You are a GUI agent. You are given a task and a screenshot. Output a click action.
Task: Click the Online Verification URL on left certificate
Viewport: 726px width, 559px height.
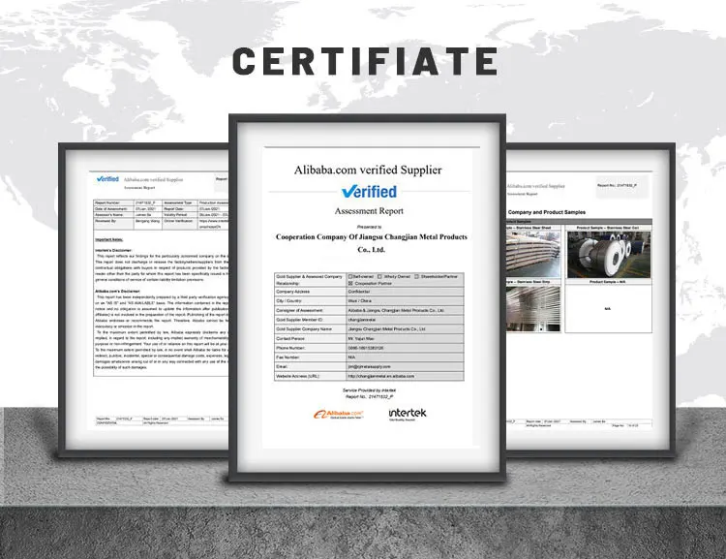tap(214, 225)
